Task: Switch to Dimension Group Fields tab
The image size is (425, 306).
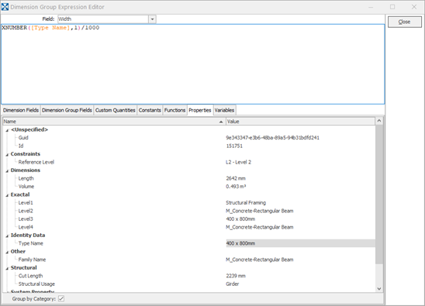Action: [x=67, y=110]
